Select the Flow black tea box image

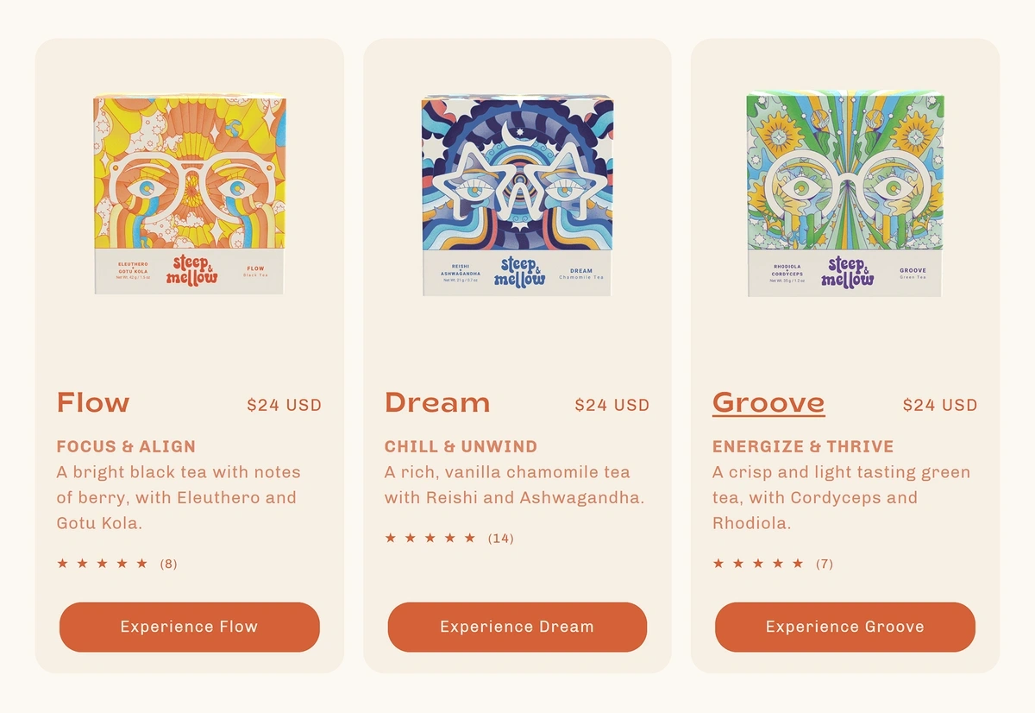pyautogui.click(x=190, y=194)
